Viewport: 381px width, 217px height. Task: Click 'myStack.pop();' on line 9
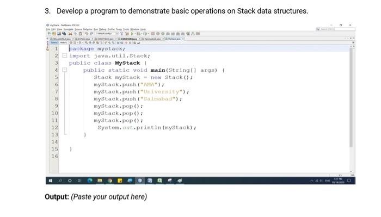pyautogui.click(x=119, y=106)
